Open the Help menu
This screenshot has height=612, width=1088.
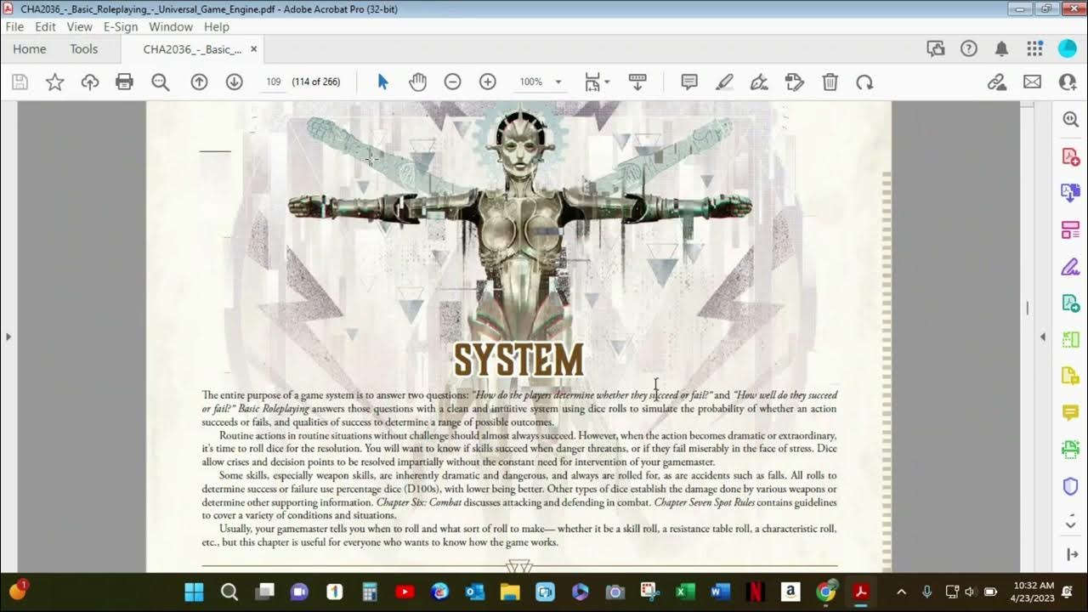click(x=217, y=26)
